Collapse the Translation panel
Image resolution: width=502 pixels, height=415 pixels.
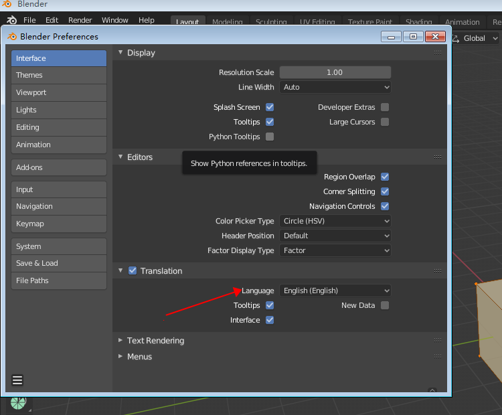point(120,270)
